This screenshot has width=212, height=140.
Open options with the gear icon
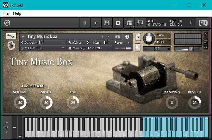click(118, 23)
